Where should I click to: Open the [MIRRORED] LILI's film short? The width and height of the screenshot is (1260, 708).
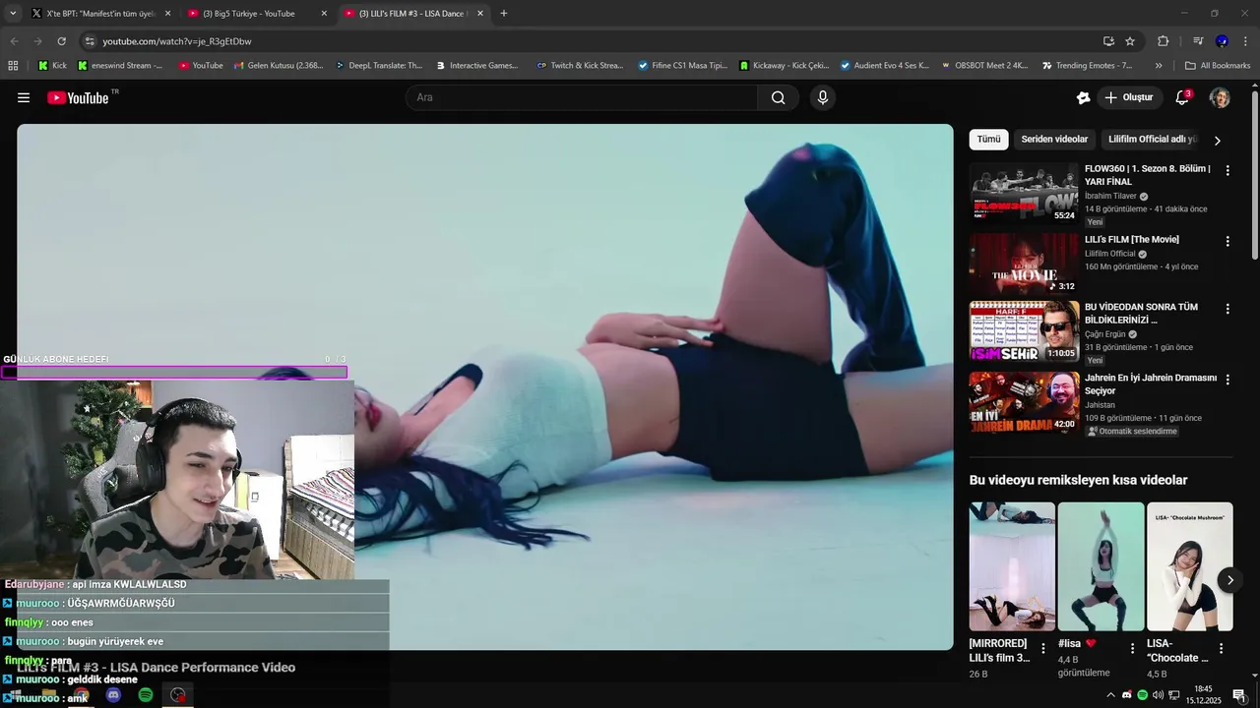tap(1012, 566)
